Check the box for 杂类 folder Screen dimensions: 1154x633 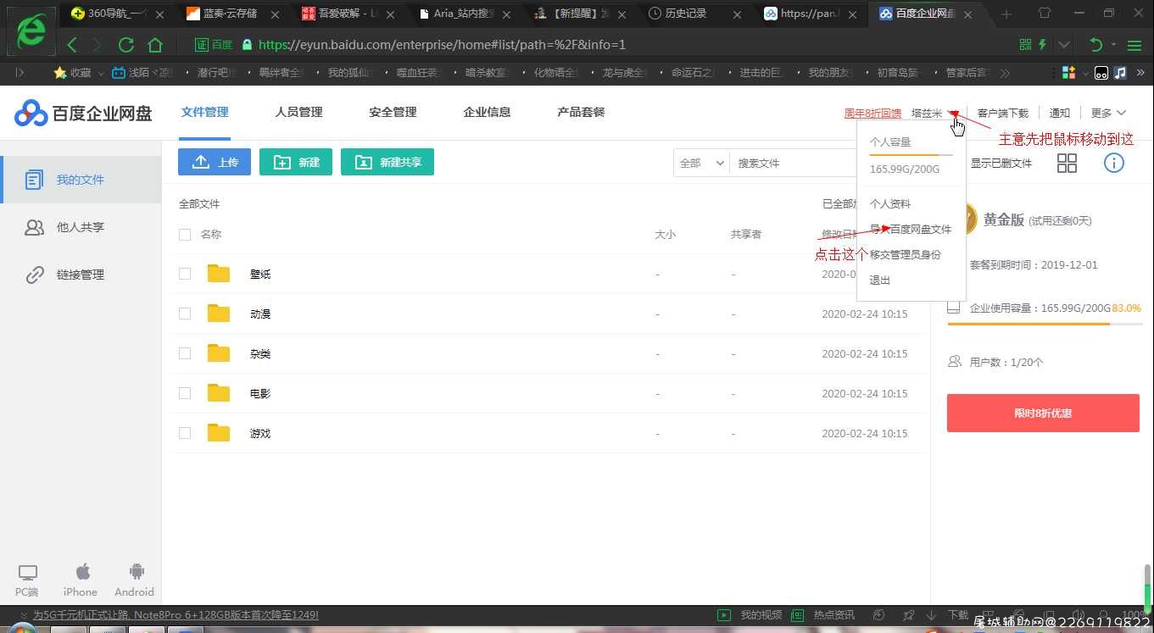click(185, 353)
